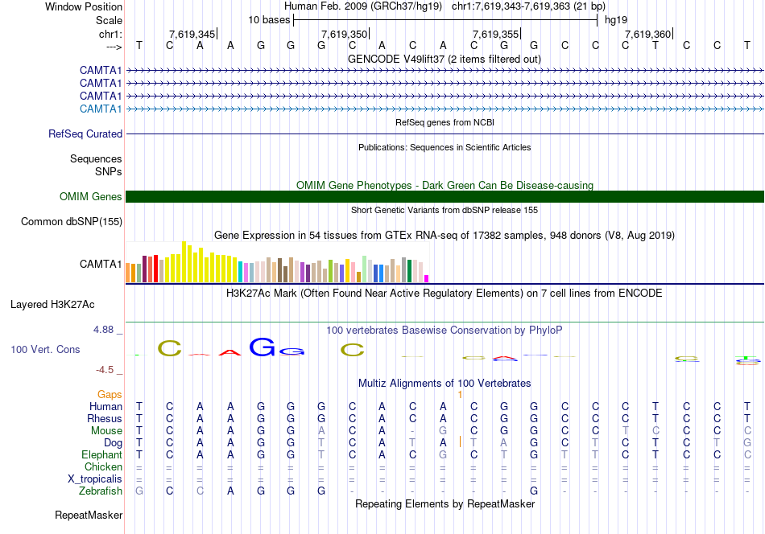Click the Dog alignment row label
Image resolution: width=765 pixels, height=534 pixels.
pos(114,443)
